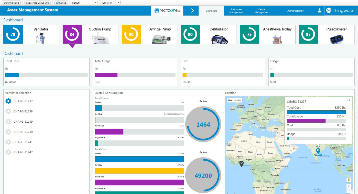Click the gear icon for CHARG-31242
358x194 pixels.
coord(8,152)
